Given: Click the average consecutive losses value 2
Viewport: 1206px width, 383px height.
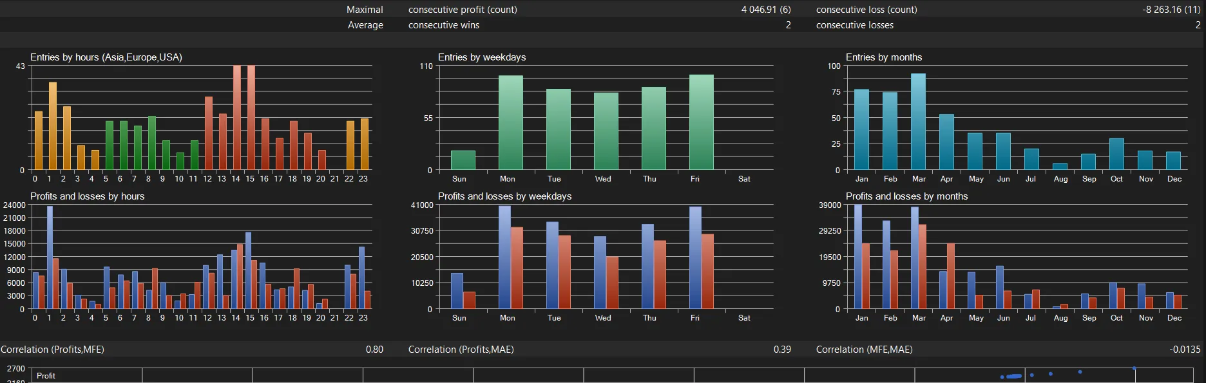Looking at the screenshot, I should tap(1198, 25).
